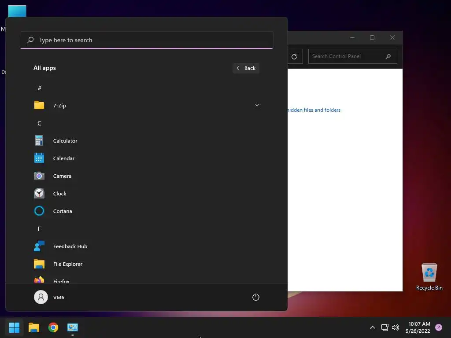Launch the Firefox icon in All apps
The height and width of the screenshot is (338, 451).
coord(39,279)
